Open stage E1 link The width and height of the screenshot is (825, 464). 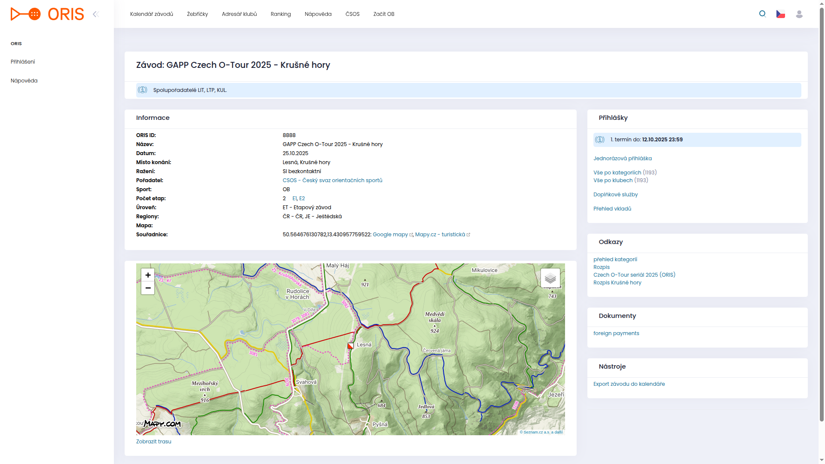tap(294, 198)
